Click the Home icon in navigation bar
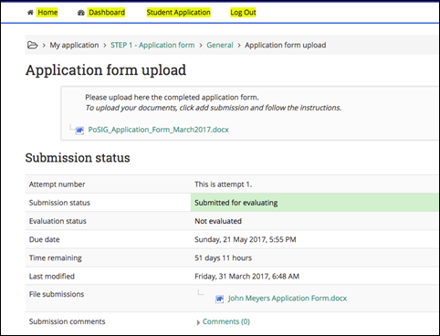The image size is (440, 336). coord(30,13)
